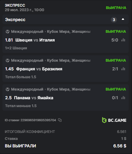The image size is (132, 154).
Task: Click the bet ID number text
Action: point(38,120)
